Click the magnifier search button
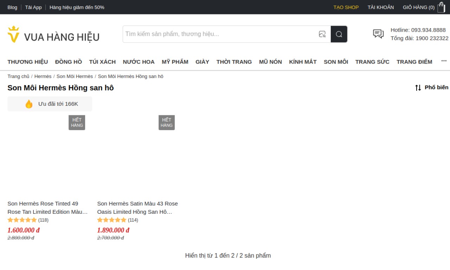Viewport: 450px width, 270px height. click(339, 34)
